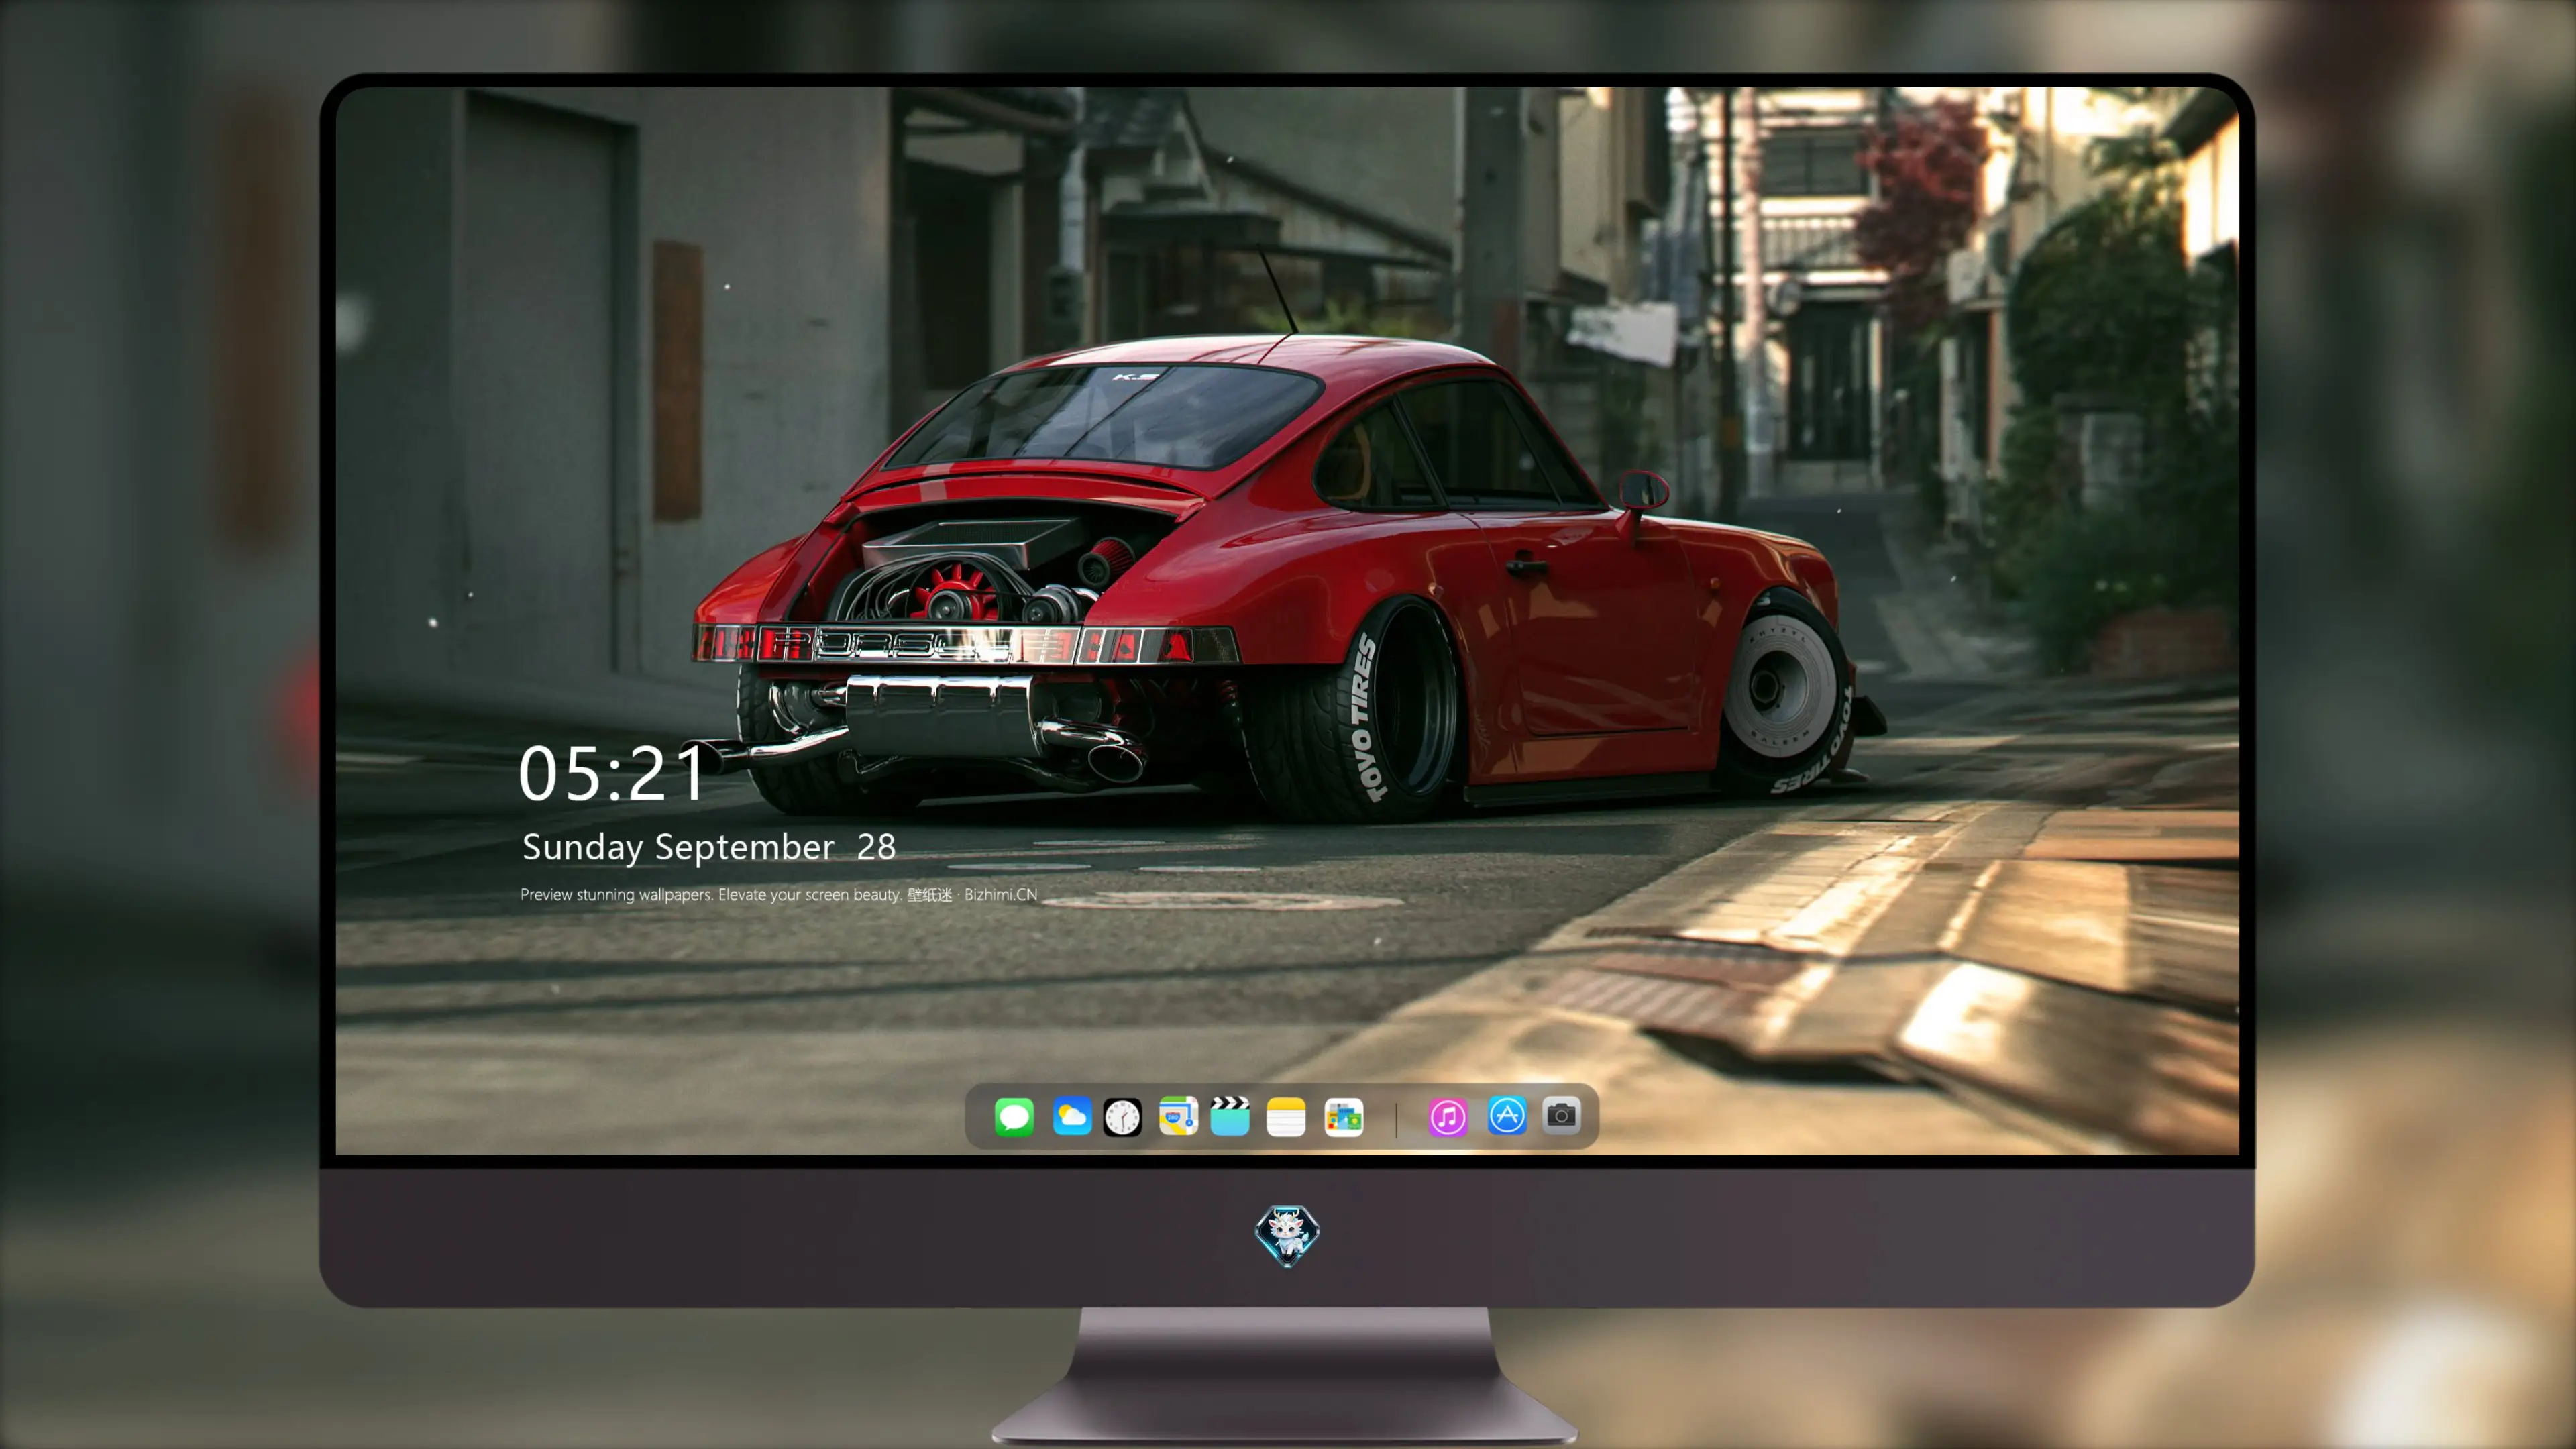Open the Messages app in the dock
The height and width of the screenshot is (1449, 2576).
click(x=1014, y=1116)
